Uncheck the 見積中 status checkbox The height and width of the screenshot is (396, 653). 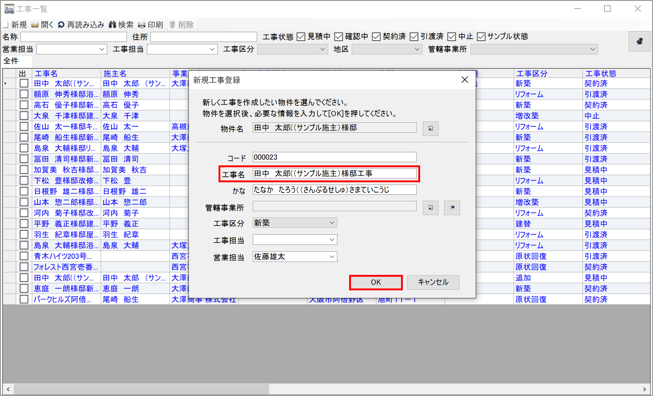pos(301,37)
